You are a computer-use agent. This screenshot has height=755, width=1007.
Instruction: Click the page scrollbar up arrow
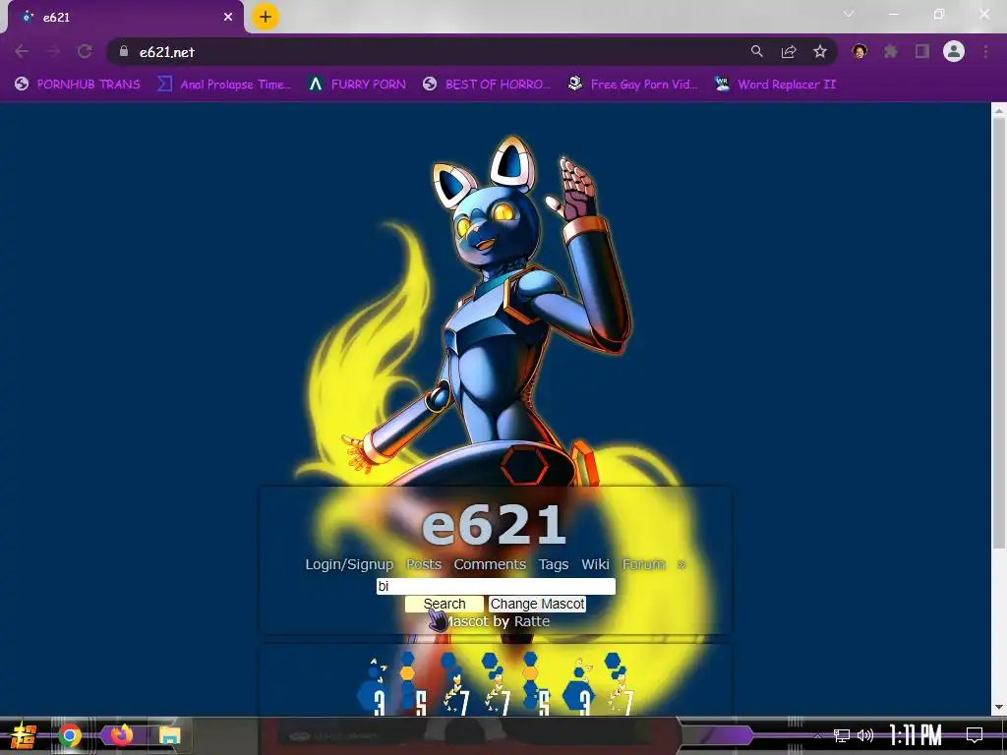999,110
